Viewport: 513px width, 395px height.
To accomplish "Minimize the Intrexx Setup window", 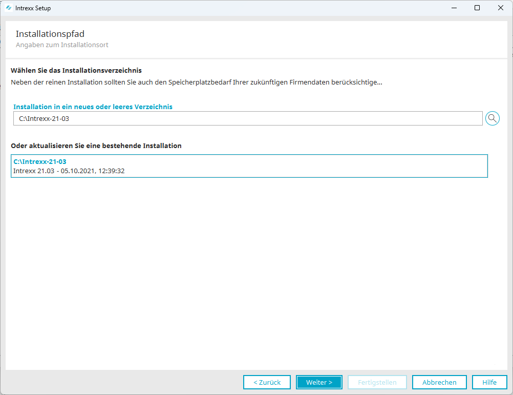I will [454, 8].
